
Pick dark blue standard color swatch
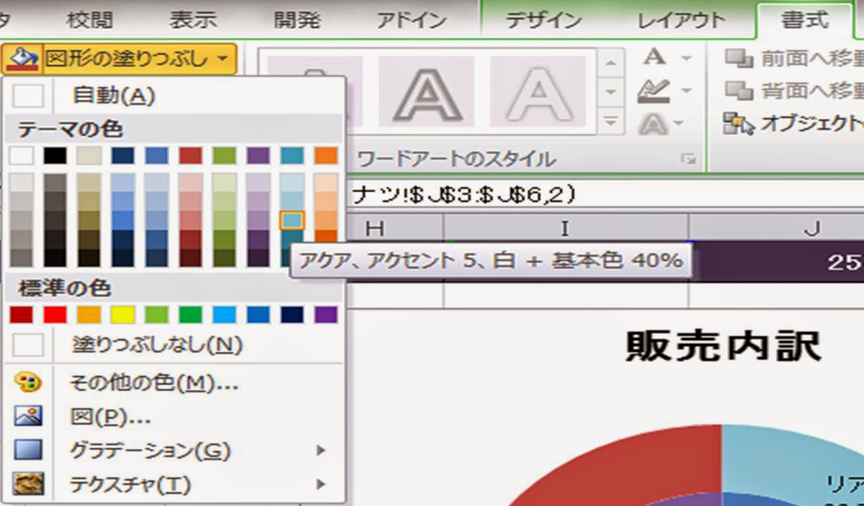coord(292,315)
